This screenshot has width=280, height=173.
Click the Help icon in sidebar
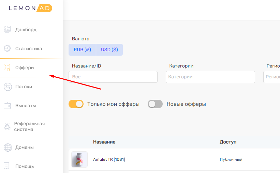(x=6, y=166)
